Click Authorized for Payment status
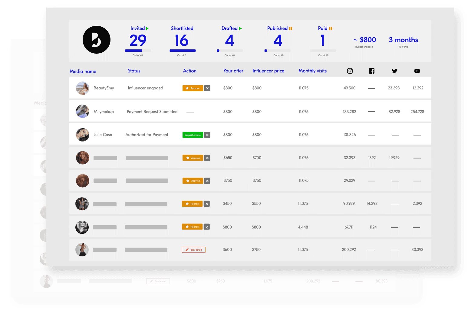The image size is (471, 317). [147, 135]
